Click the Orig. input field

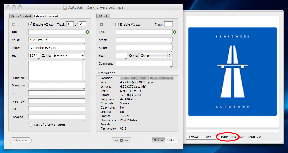click(x=57, y=93)
